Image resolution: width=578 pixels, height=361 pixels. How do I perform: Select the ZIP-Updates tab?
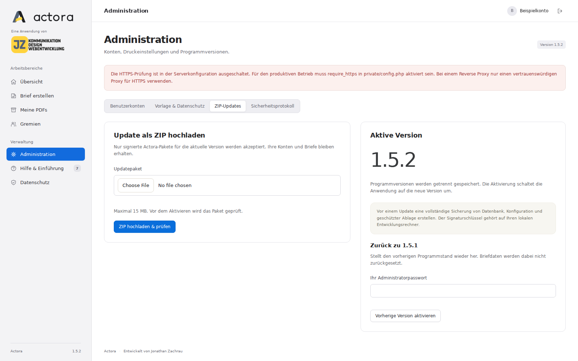[228, 106]
